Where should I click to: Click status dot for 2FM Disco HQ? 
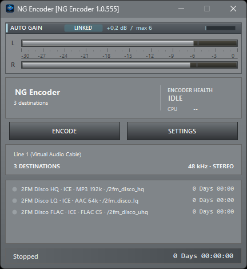click(14, 189)
